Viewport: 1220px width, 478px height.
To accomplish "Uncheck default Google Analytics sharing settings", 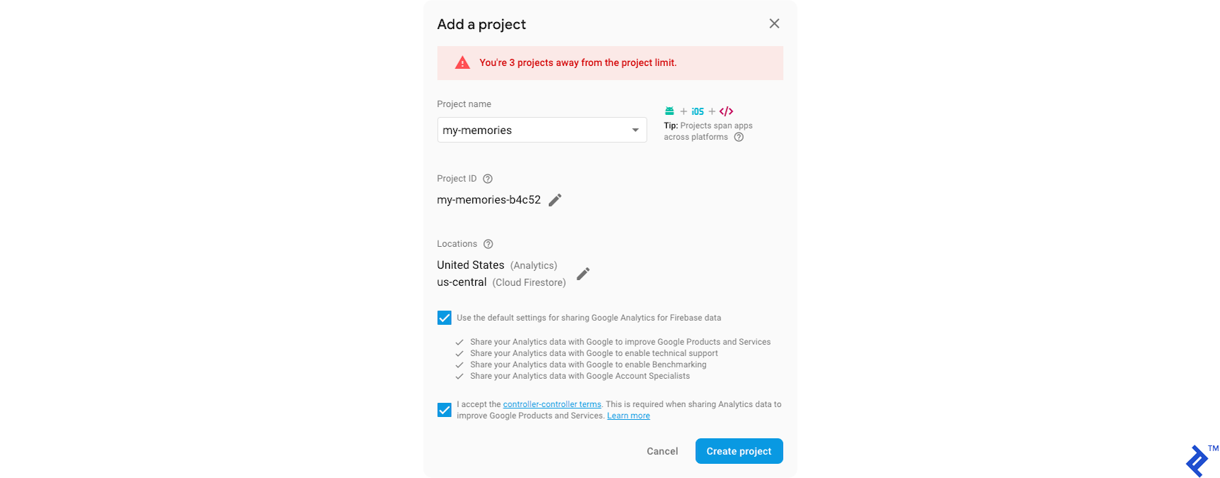I will (444, 317).
